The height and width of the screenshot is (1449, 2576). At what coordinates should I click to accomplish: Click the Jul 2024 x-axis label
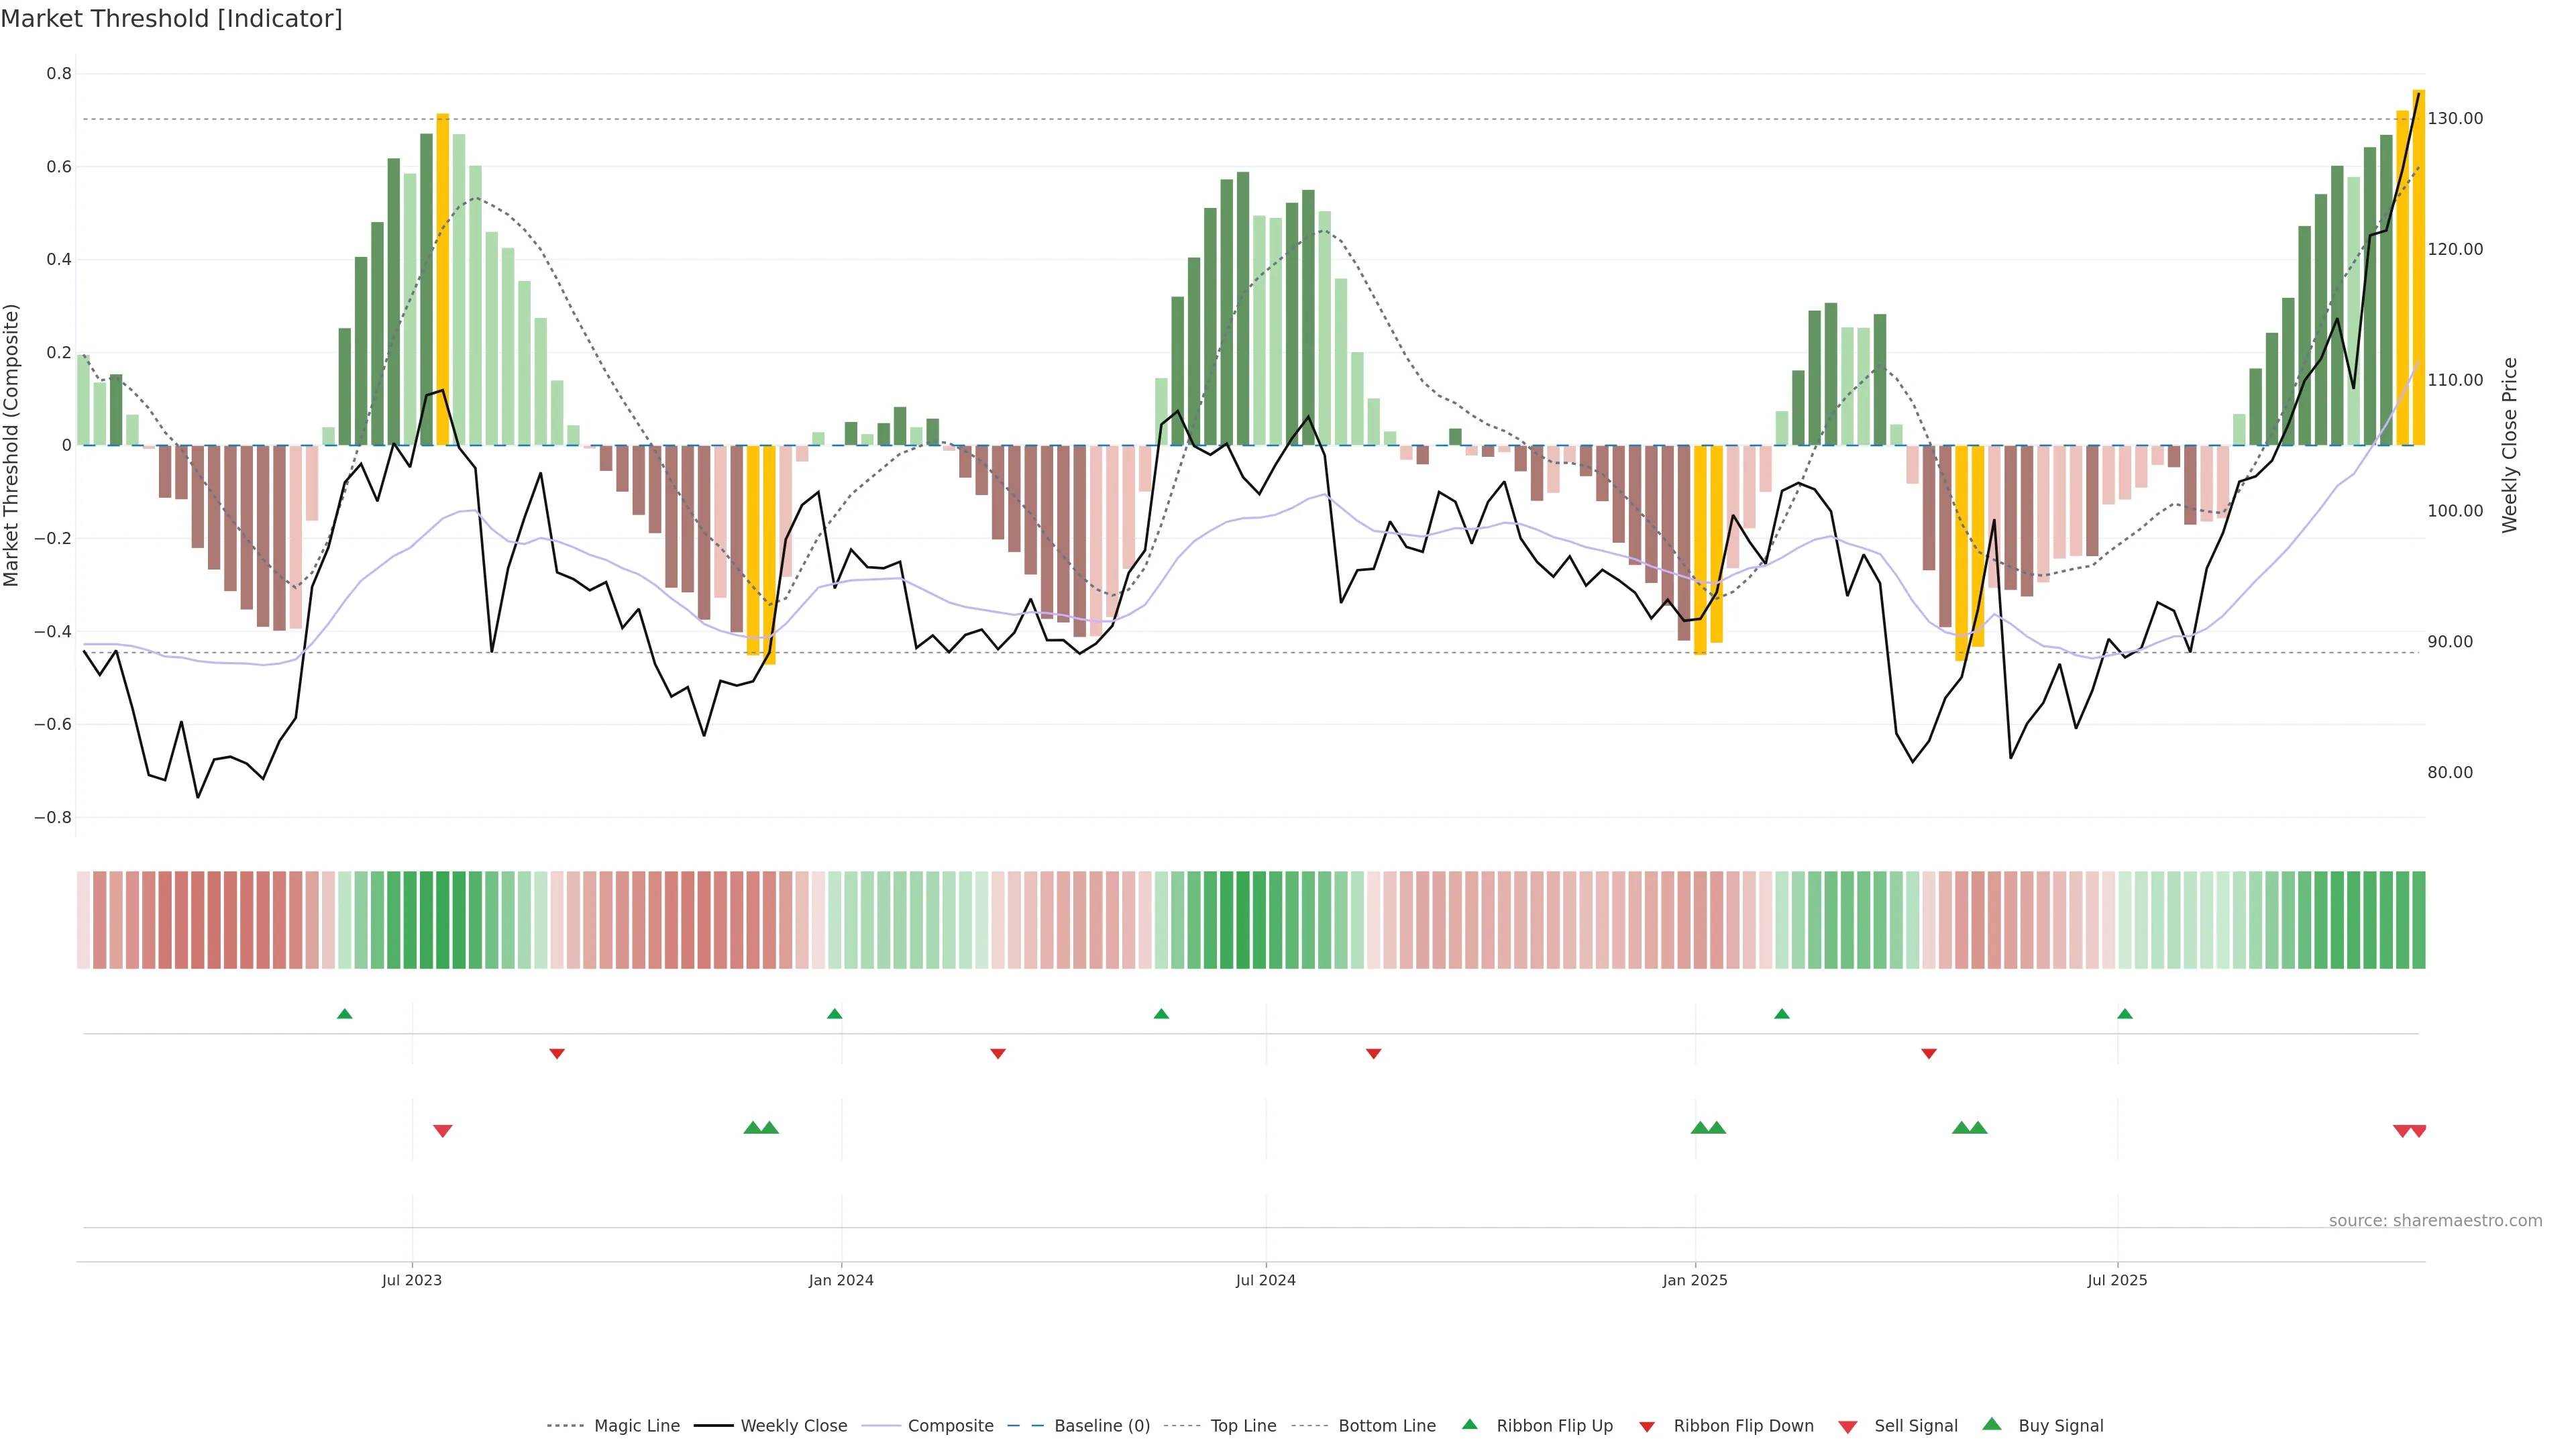[1266, 1280]
